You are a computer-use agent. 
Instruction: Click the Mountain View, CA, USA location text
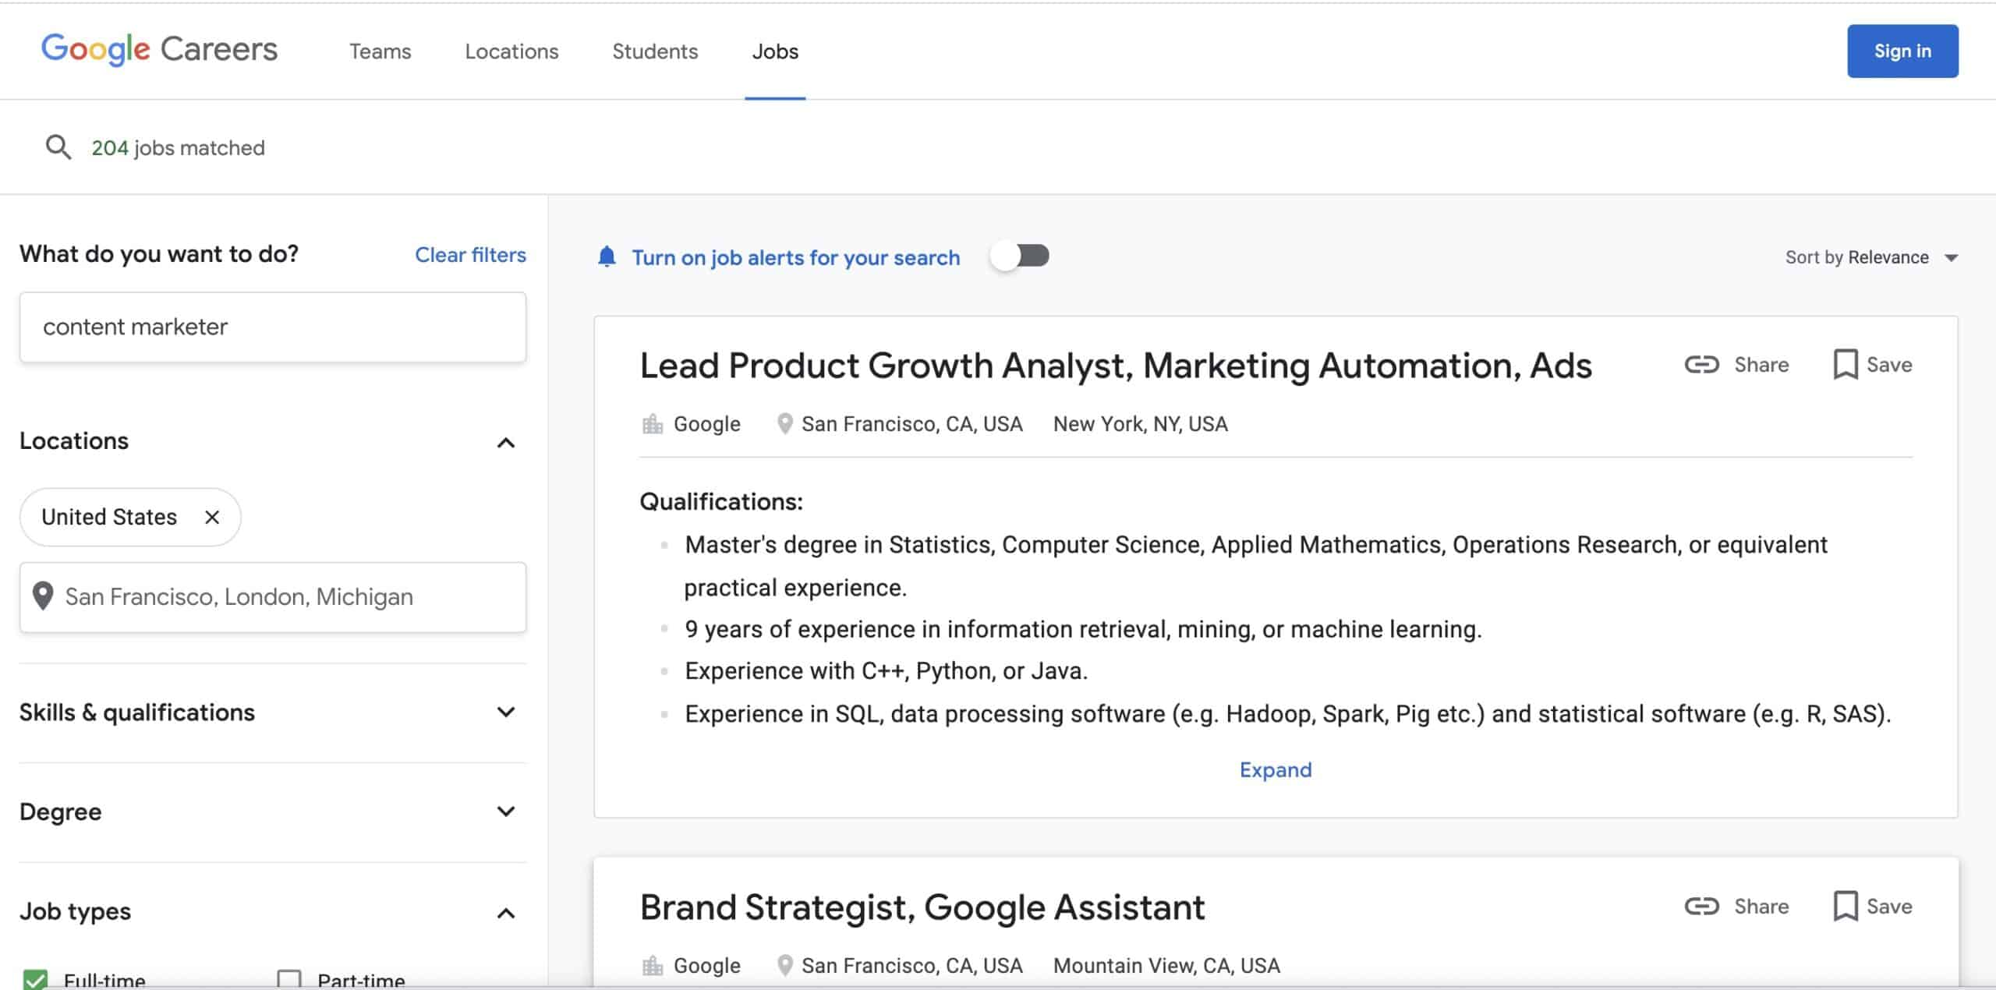pyautogui.click(x=1166, y=966)
